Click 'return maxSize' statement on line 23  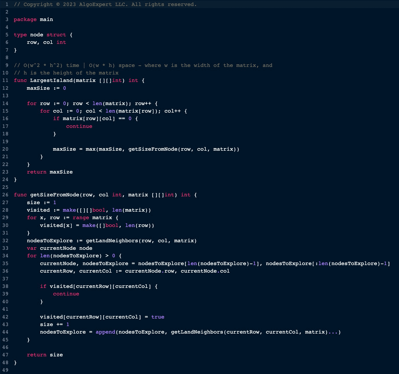(50, 172)
